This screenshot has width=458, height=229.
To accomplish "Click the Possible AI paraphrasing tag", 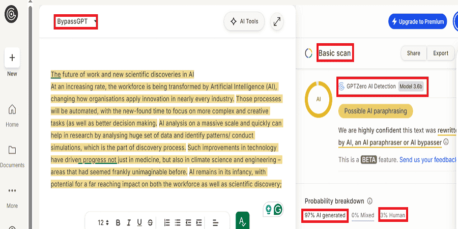I will coord(376,111).
